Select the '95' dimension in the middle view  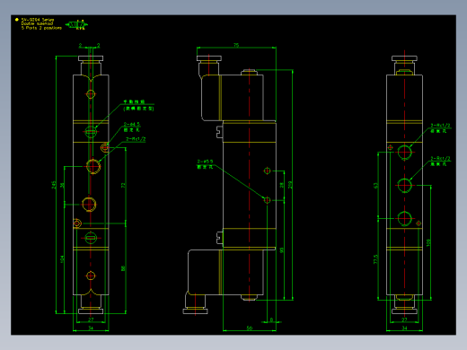[x=281, y=250]
